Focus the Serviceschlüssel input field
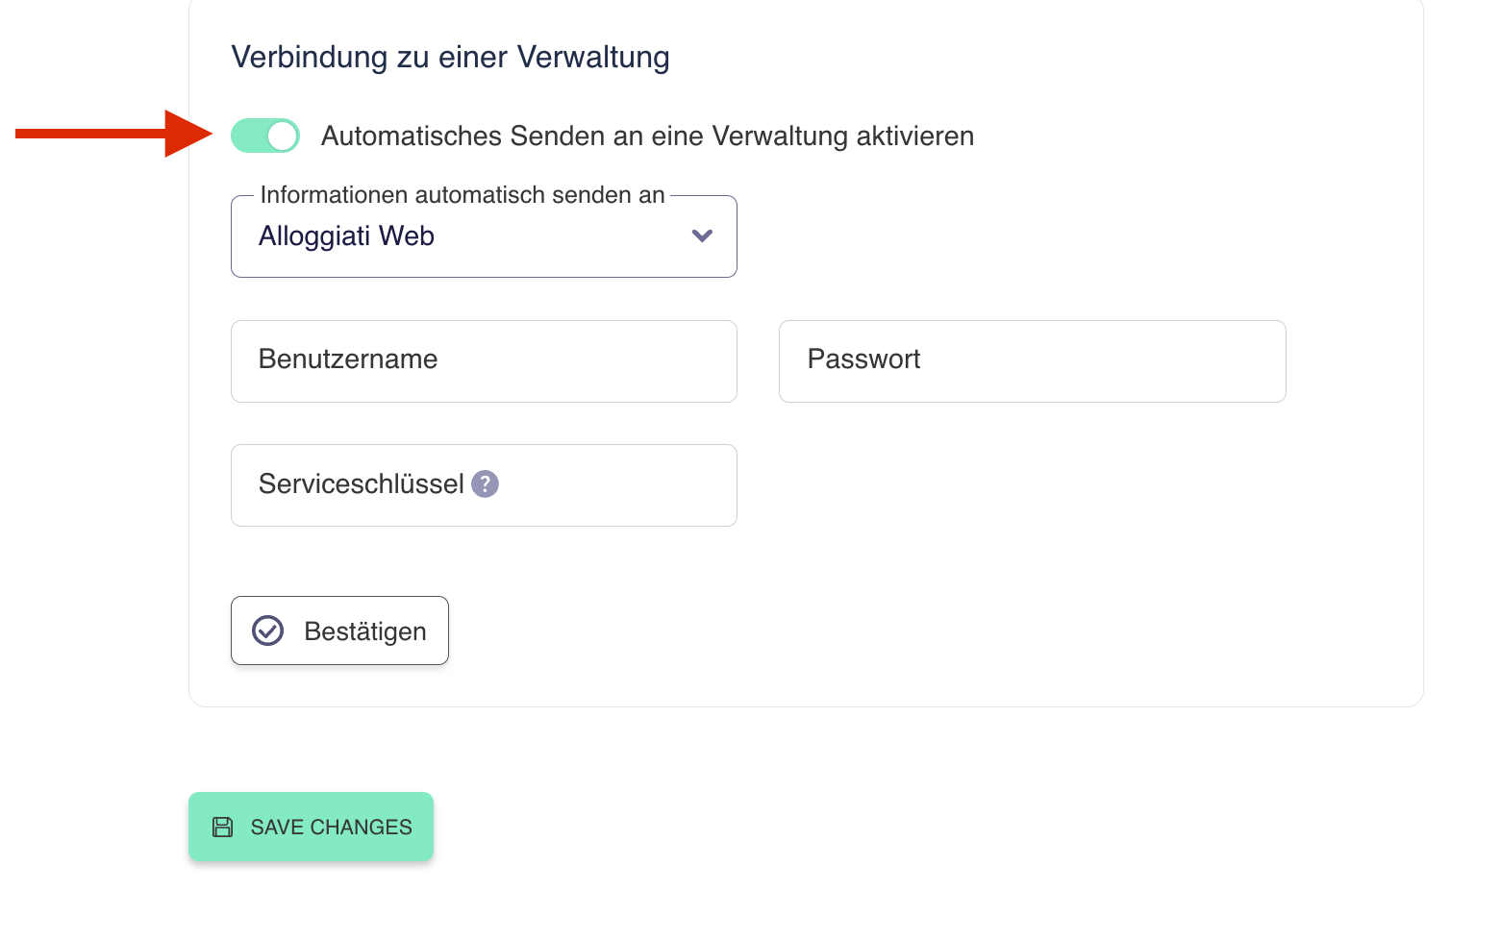1500x940 pixels. [615, 485]
